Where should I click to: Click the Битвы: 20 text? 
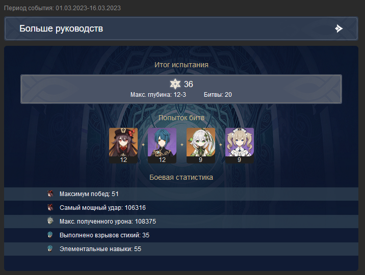(218, 95)
